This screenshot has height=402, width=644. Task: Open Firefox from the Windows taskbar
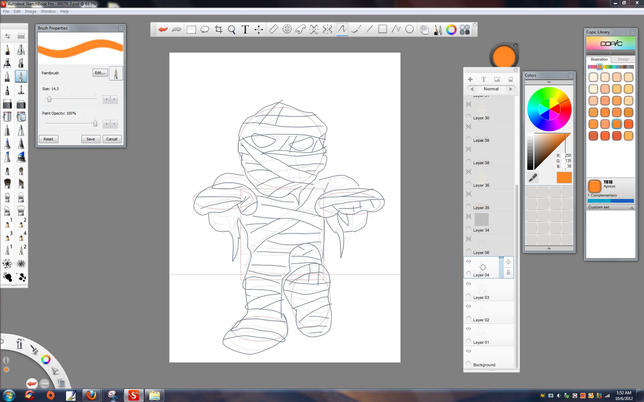pyautogui.click(x=91, y=395)
